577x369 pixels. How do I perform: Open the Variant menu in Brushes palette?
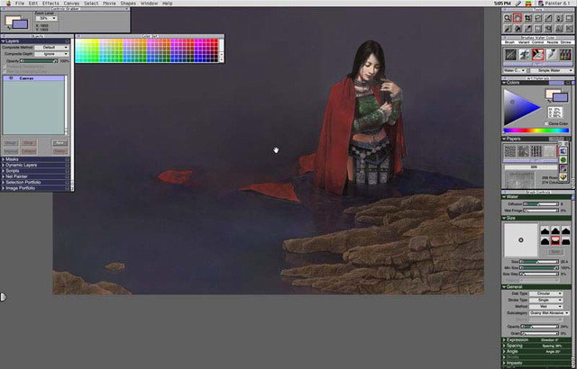pos(524,42)
